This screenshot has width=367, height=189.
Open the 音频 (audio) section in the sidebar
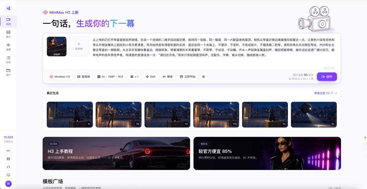pos(8,47)
